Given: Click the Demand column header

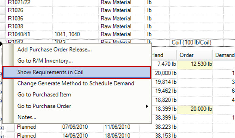Looking at the screenshot, I should tap(225, 55).
